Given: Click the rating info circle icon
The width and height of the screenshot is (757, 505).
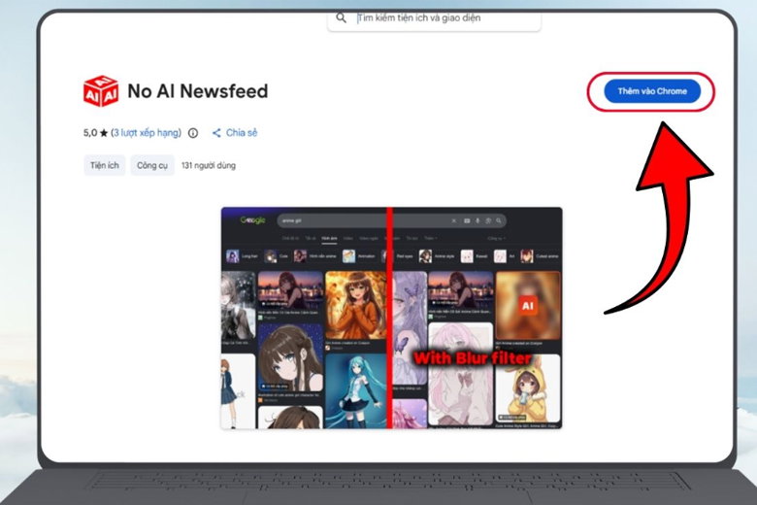Looking at the screenshot, I should click(x=192, y=133).
